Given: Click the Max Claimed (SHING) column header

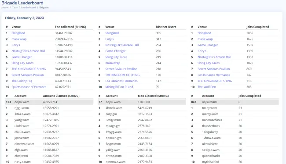Looking at the screenshot, I should click(x=153, y=96).
